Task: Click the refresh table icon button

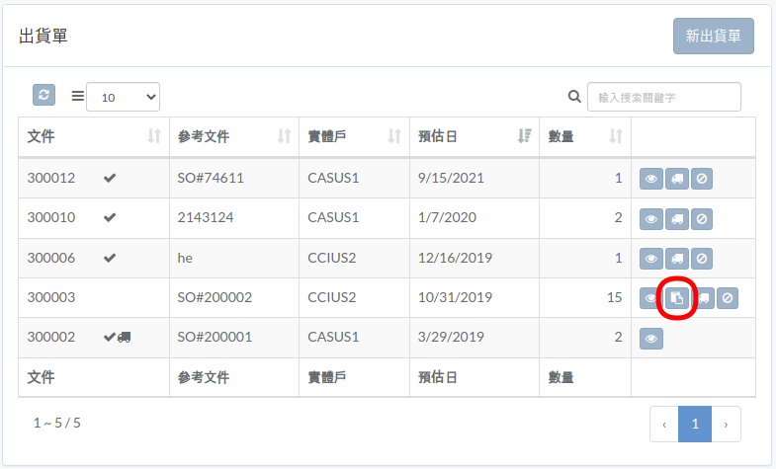Action: 43,95
